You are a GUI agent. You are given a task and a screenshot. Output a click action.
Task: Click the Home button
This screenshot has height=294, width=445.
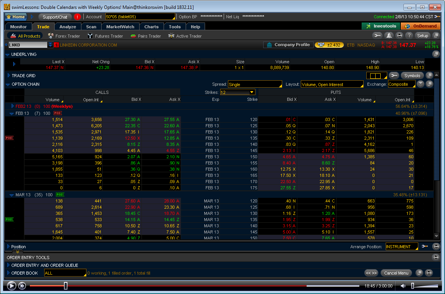[x=16, y=17]
